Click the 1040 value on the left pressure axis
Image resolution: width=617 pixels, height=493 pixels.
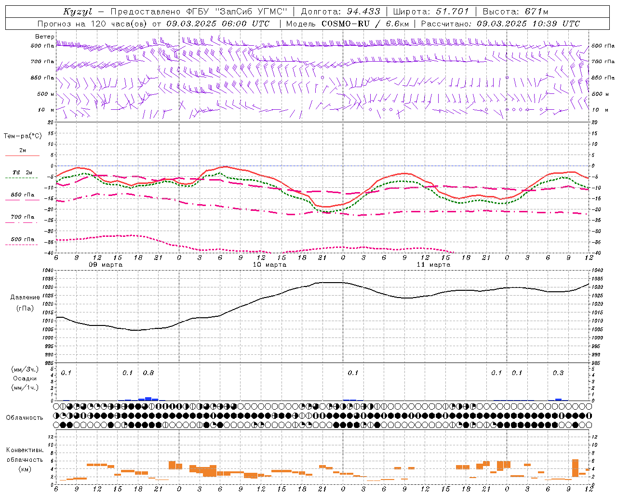48,271
